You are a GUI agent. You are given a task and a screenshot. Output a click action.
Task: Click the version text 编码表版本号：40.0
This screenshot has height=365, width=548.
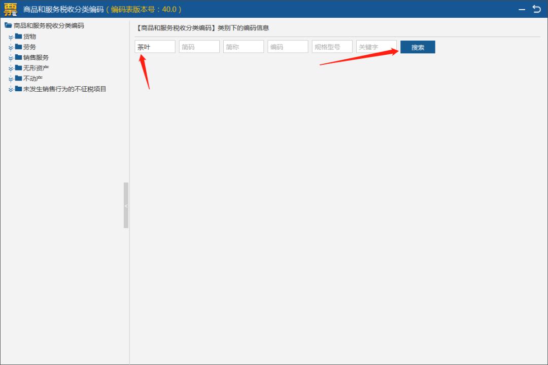144,10
